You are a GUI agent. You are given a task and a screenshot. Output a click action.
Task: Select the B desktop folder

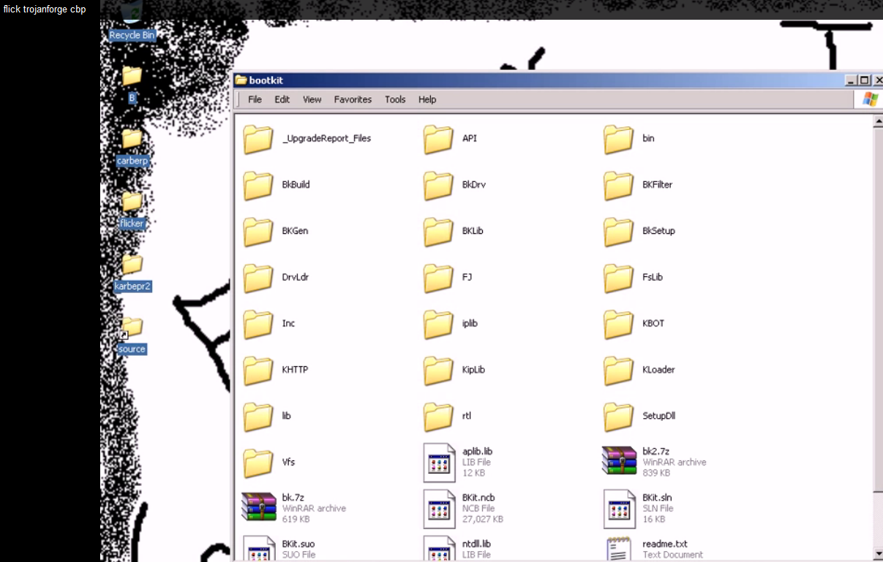[132, 84]
